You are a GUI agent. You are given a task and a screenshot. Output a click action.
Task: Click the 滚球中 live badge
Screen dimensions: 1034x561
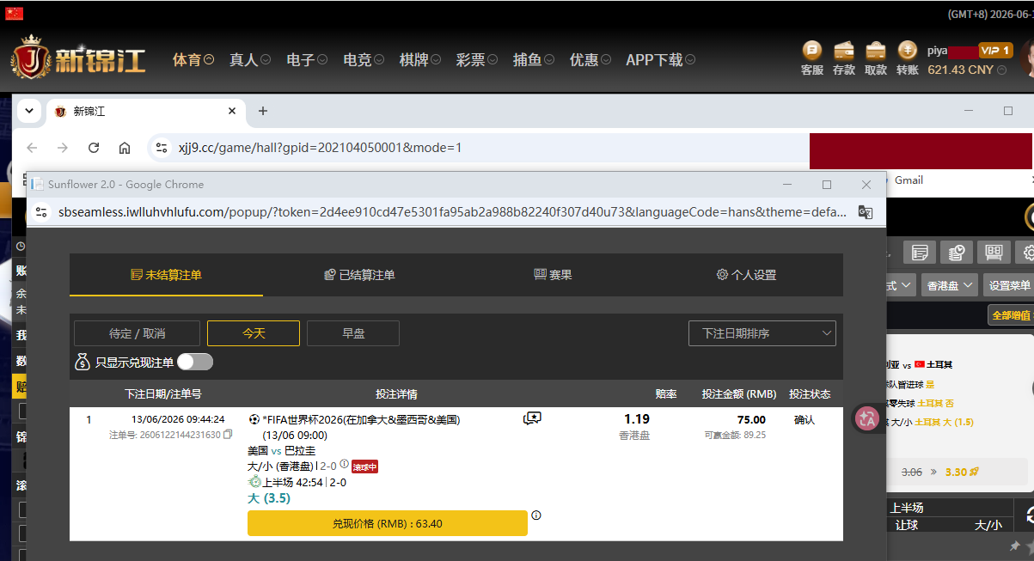click(x=364, y=466)
